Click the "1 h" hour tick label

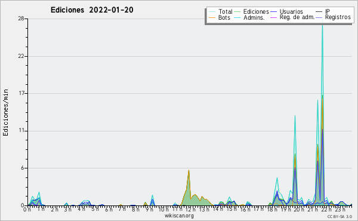click(x=41, y=208)
